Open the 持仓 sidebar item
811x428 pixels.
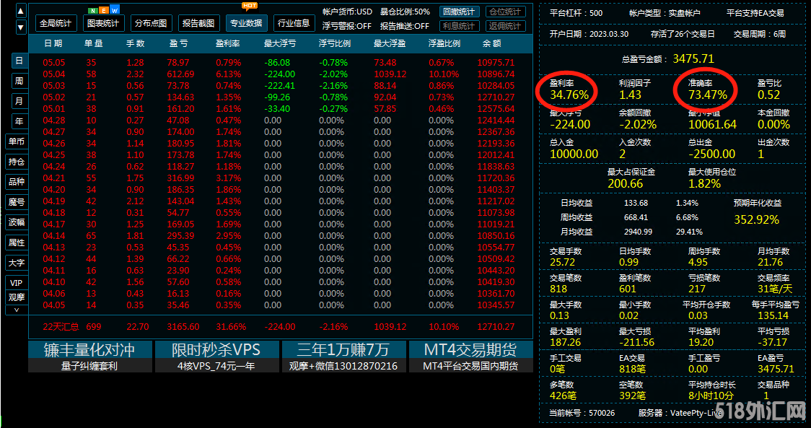[17, 162]
